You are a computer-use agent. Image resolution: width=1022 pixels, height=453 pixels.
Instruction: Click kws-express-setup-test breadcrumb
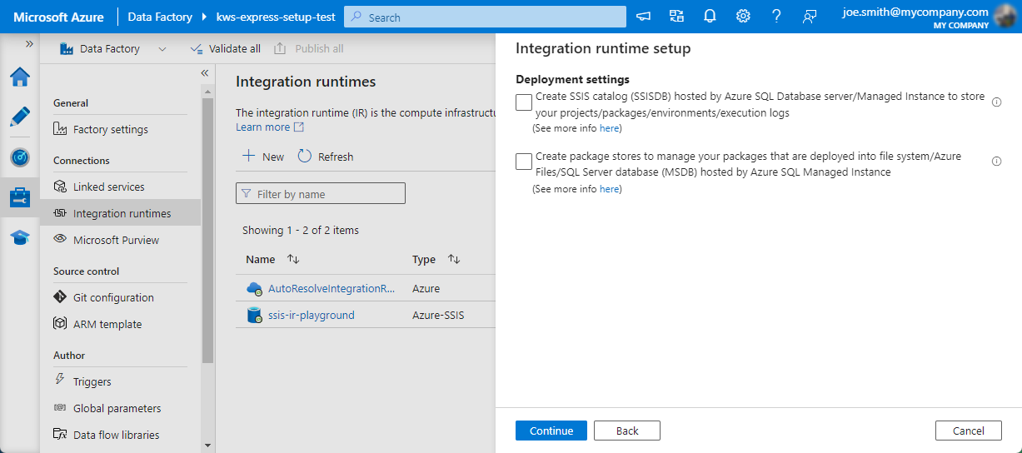276,17
